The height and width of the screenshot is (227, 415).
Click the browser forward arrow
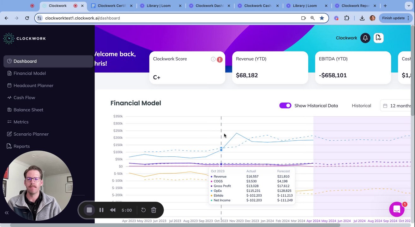pyautogui.click(x=17, y=18)
